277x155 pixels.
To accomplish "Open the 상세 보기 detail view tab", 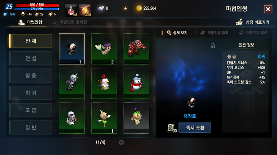I will 177,33.
